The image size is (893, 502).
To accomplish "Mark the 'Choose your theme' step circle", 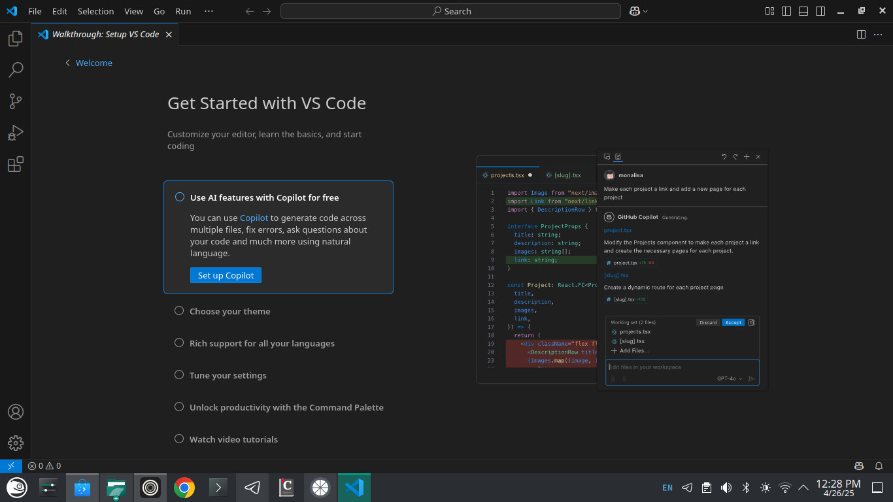I will pos(179,310).
